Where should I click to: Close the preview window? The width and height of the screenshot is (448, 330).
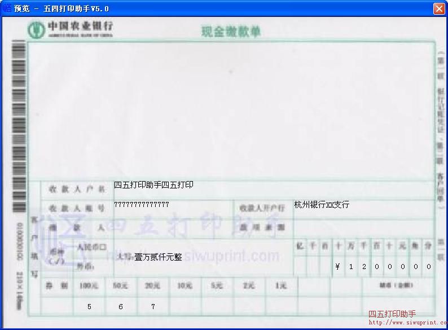tap(439, 8)
